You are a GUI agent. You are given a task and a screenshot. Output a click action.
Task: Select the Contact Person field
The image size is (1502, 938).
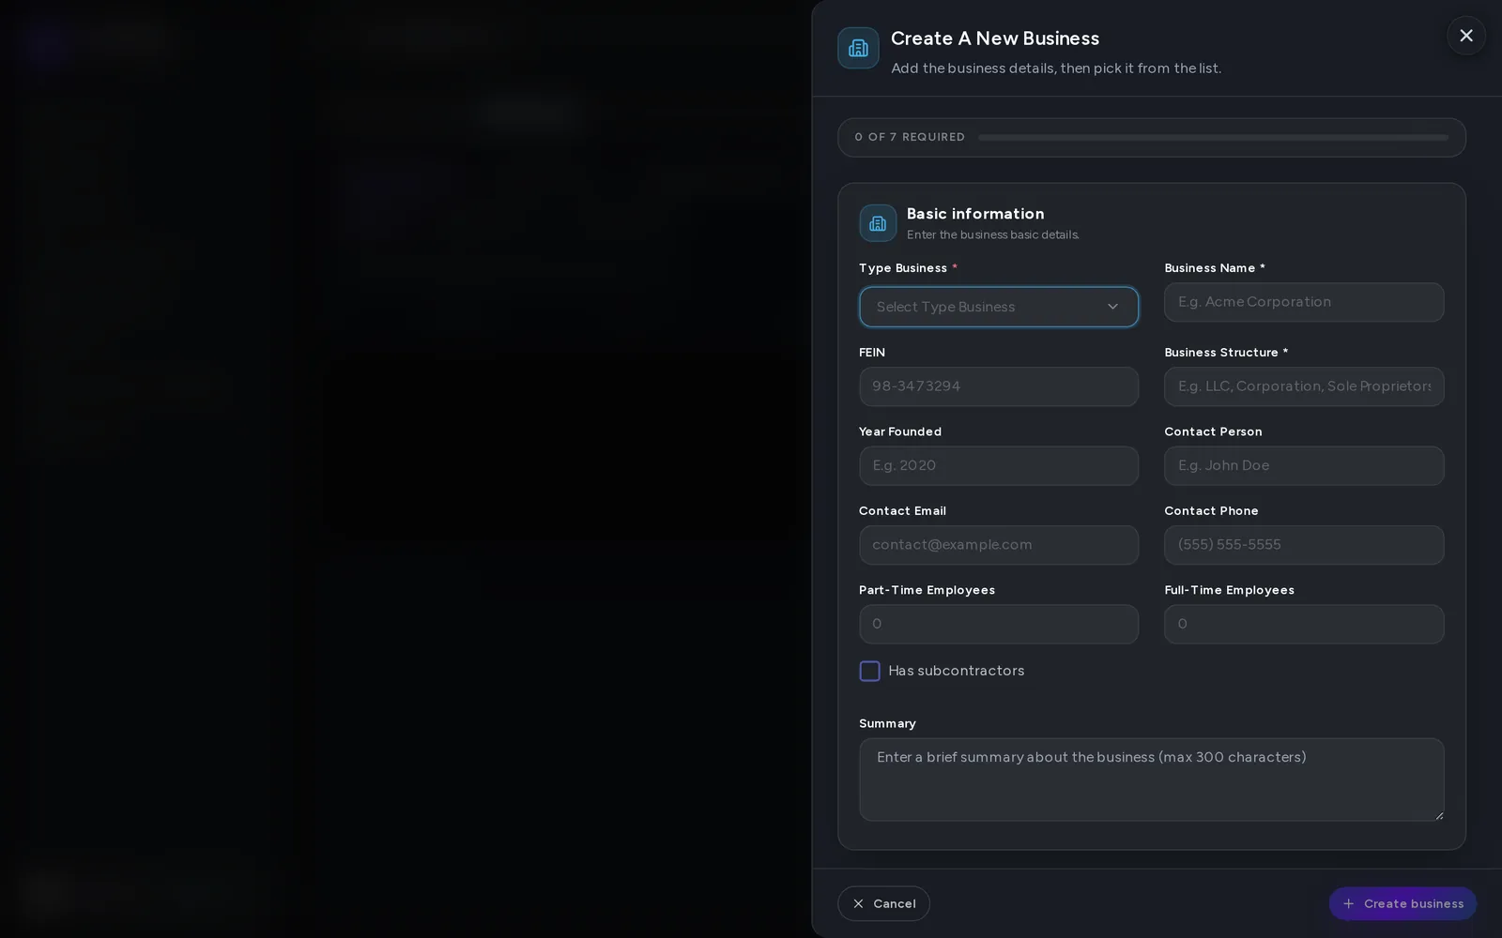coord(1304,465)
